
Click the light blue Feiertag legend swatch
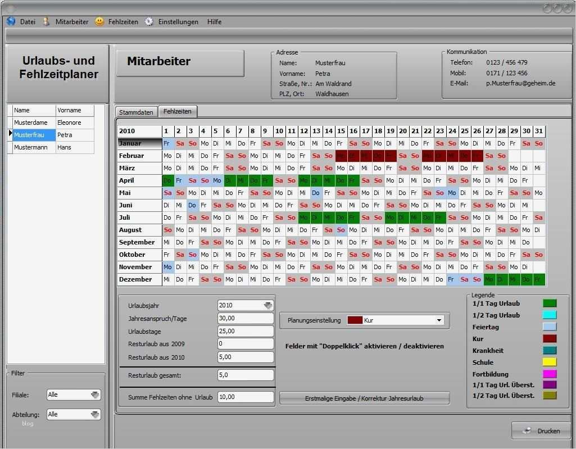[x=550, y=326]
